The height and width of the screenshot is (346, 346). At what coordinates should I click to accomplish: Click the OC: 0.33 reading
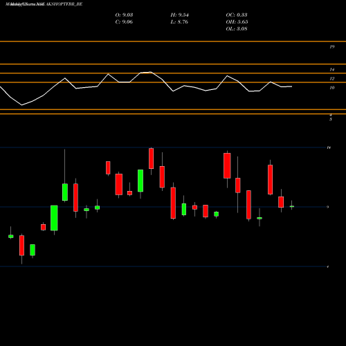click(237, 15)
